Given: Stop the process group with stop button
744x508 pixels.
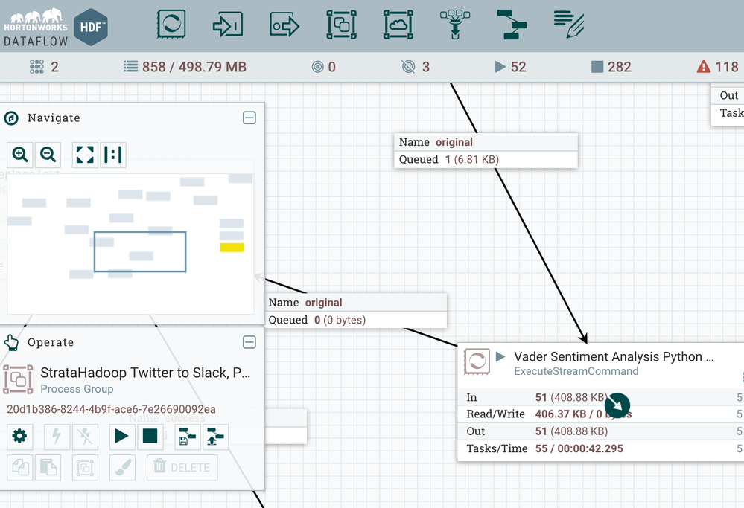Looking at the screenshot, I should (x=150, y=437).
